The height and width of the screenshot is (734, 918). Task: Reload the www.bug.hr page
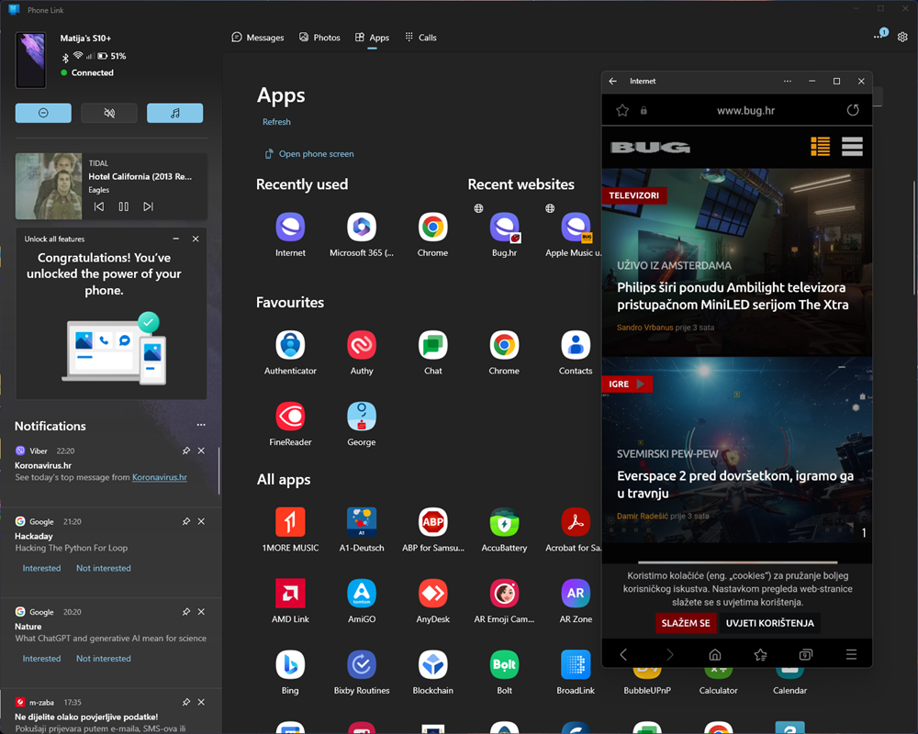pos(853,110)
